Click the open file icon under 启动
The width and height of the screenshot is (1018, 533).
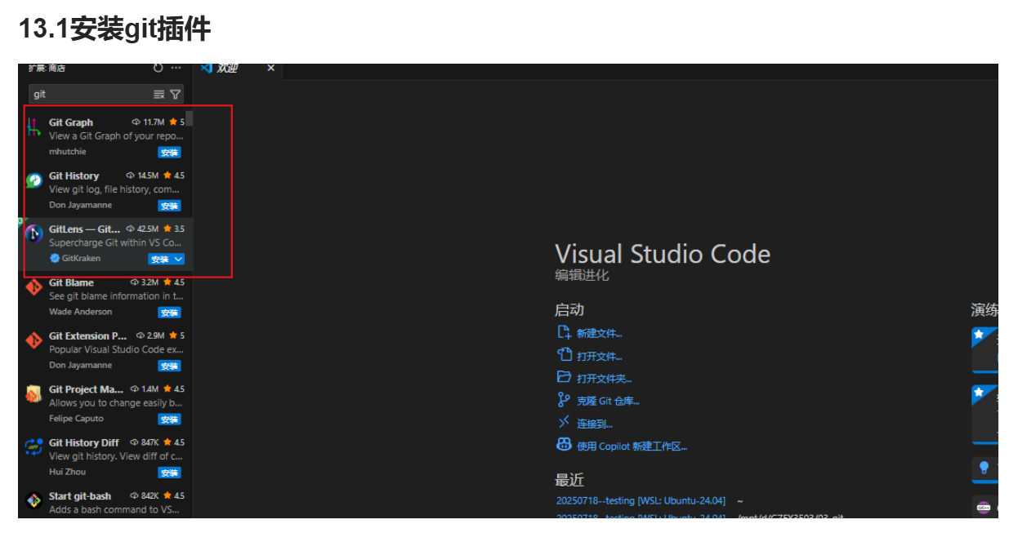(x=564, y=355)
